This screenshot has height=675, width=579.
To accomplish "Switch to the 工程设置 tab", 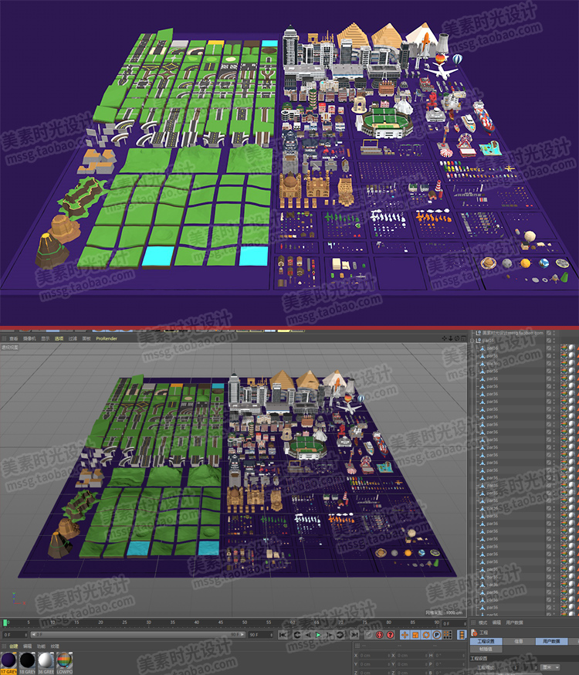I will click(x=486, y=642).
